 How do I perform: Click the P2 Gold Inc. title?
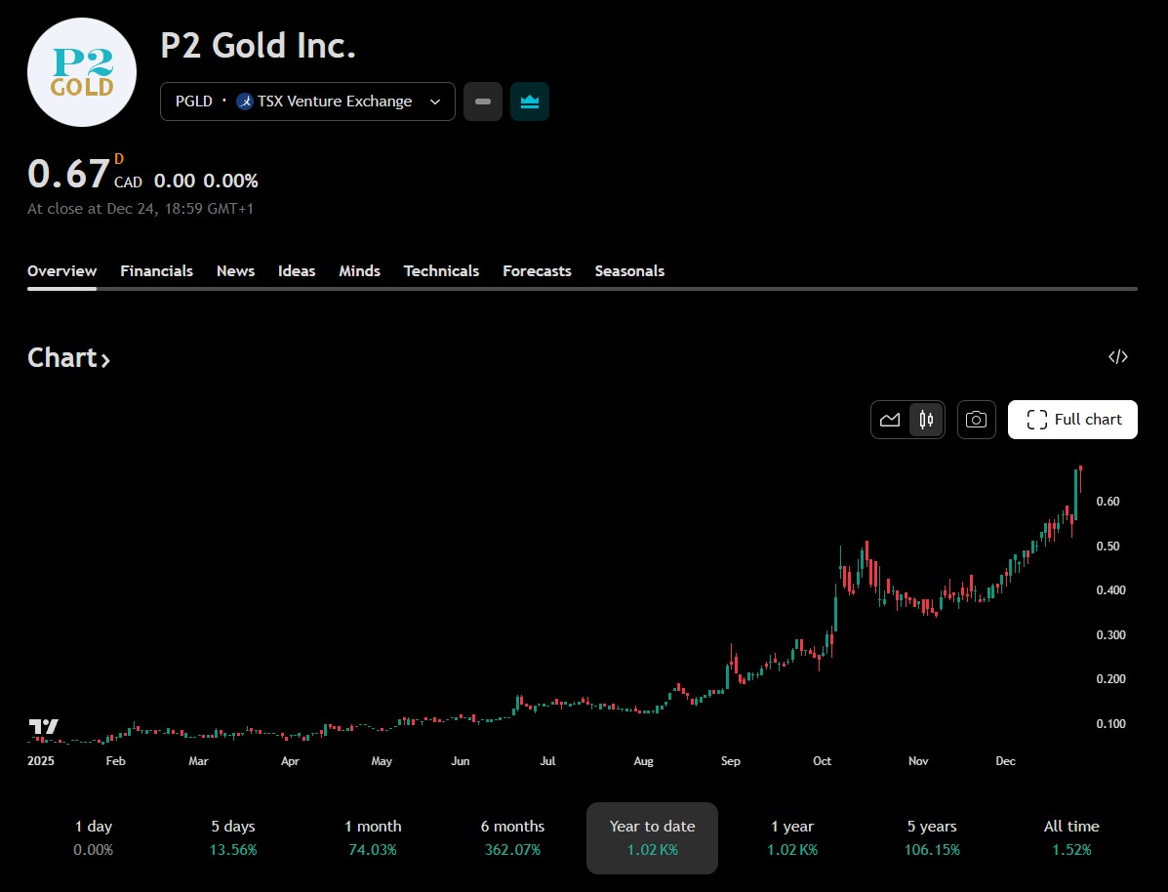point(259,46)
